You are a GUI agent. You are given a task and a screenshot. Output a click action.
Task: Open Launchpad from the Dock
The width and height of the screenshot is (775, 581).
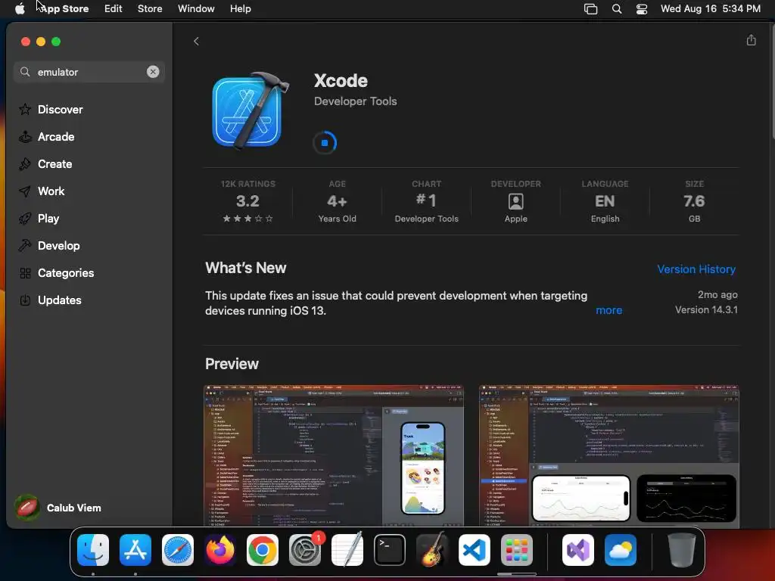[516, 550]
